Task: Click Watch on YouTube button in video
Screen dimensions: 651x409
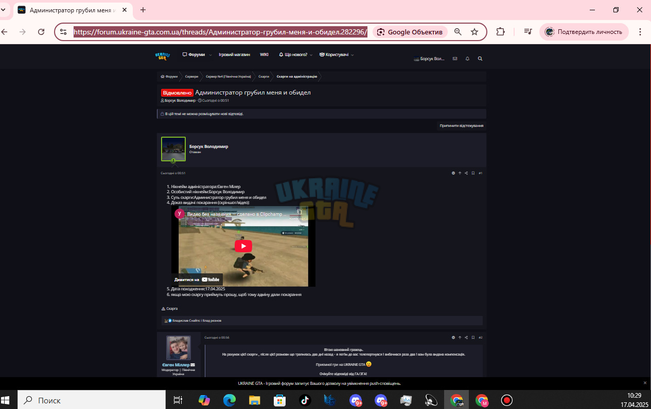Action: [x=197, y=280]
